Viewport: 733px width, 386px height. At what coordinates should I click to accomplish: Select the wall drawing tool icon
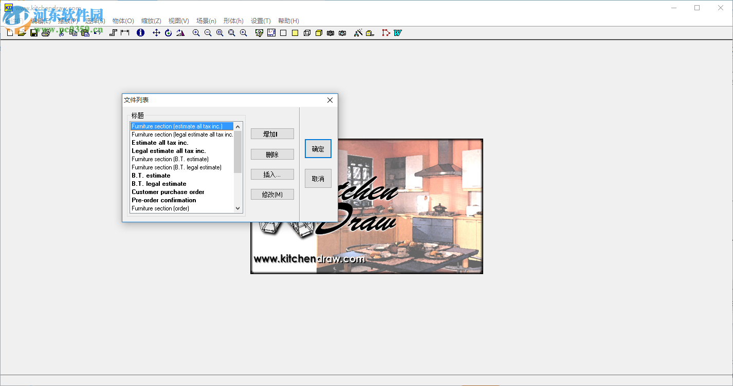(113, 33)
